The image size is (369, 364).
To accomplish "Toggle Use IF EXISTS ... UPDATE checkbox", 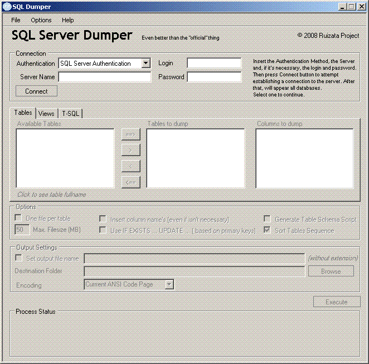I will pyautogui.click(x=103, y=230).
